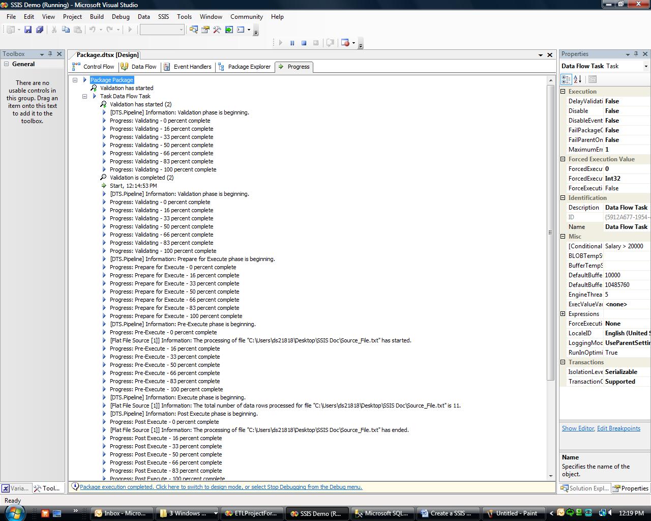651x521 pixels.
Task: Click the Save All toolbar icon
Action: 40,30
